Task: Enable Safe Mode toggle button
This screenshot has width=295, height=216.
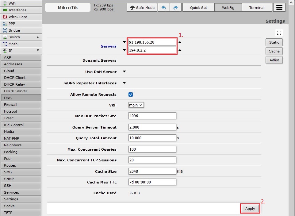Action: click(142, 8)
